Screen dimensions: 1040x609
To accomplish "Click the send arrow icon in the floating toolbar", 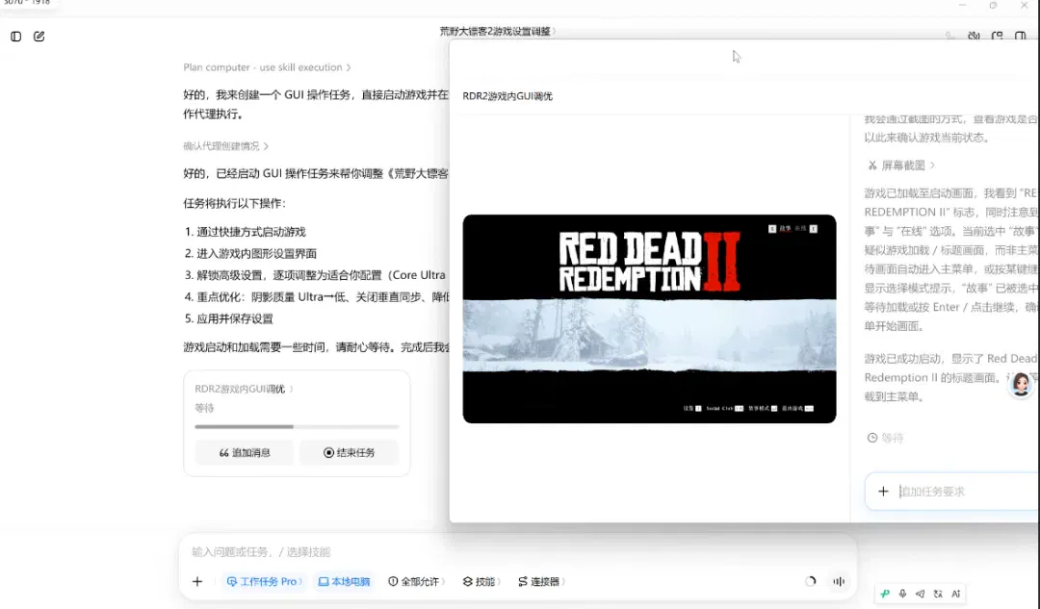I will tap(920, 594).
